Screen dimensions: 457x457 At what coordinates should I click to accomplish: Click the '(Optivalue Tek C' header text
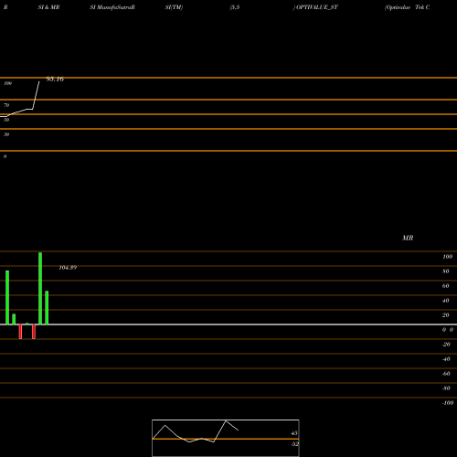(x=407, y=7)
